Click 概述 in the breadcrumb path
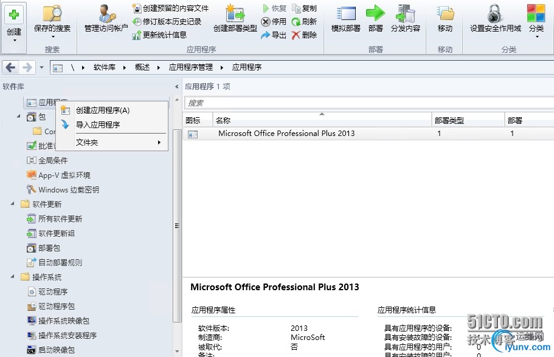Image resolution: width=554 pixels, height=357 pixels. 142,67
